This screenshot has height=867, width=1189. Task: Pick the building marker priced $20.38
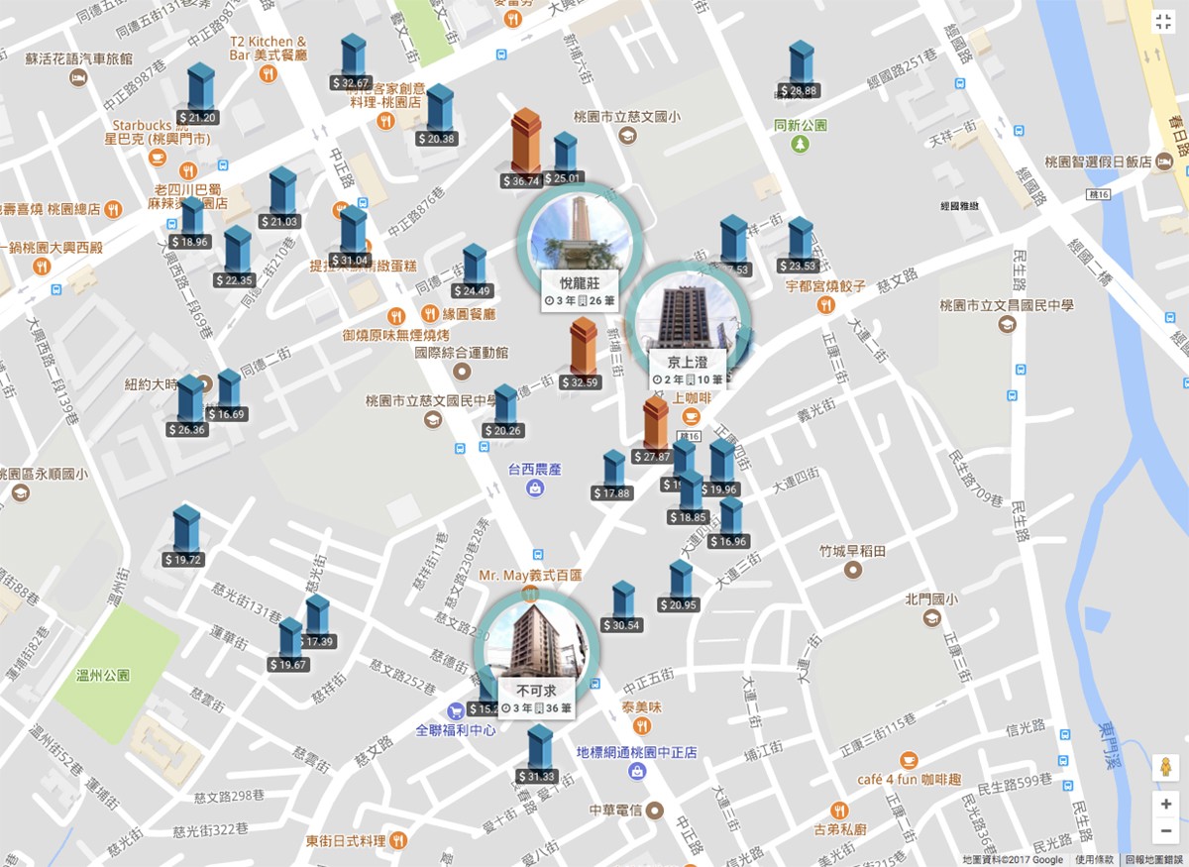pyautogui.click(x=438, y=116)
